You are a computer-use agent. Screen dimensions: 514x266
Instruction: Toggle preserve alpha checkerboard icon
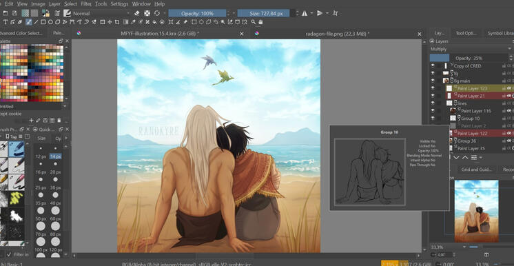coord(147,13)
